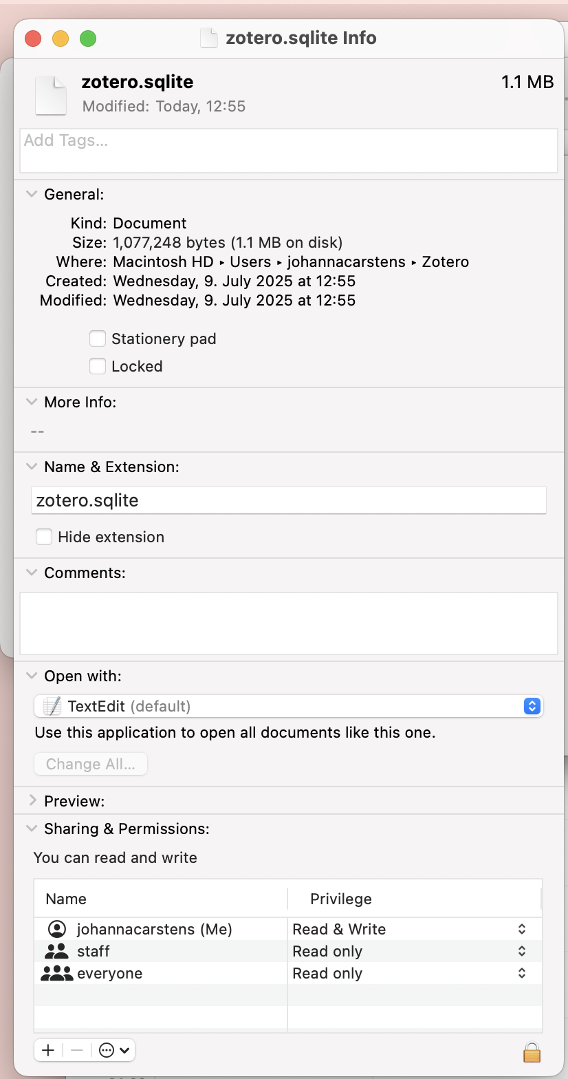Click the Change All... button
The image size is (568, 1079).
click(x=91, y=764)
